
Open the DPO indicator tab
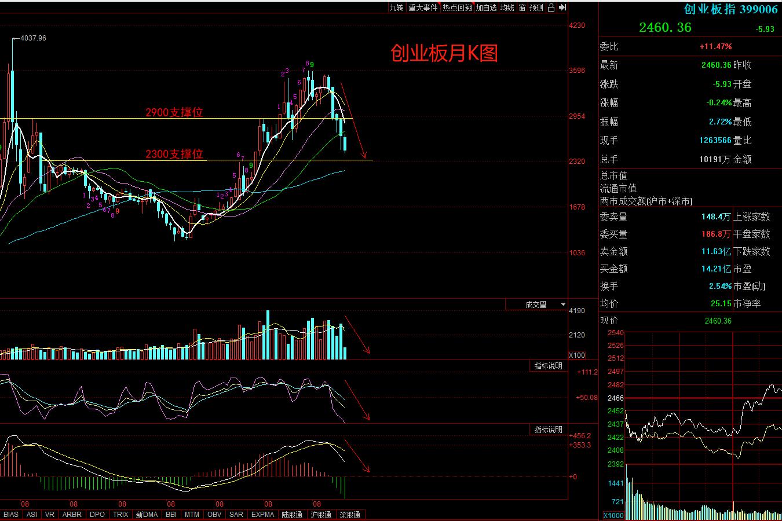point(98,515)
